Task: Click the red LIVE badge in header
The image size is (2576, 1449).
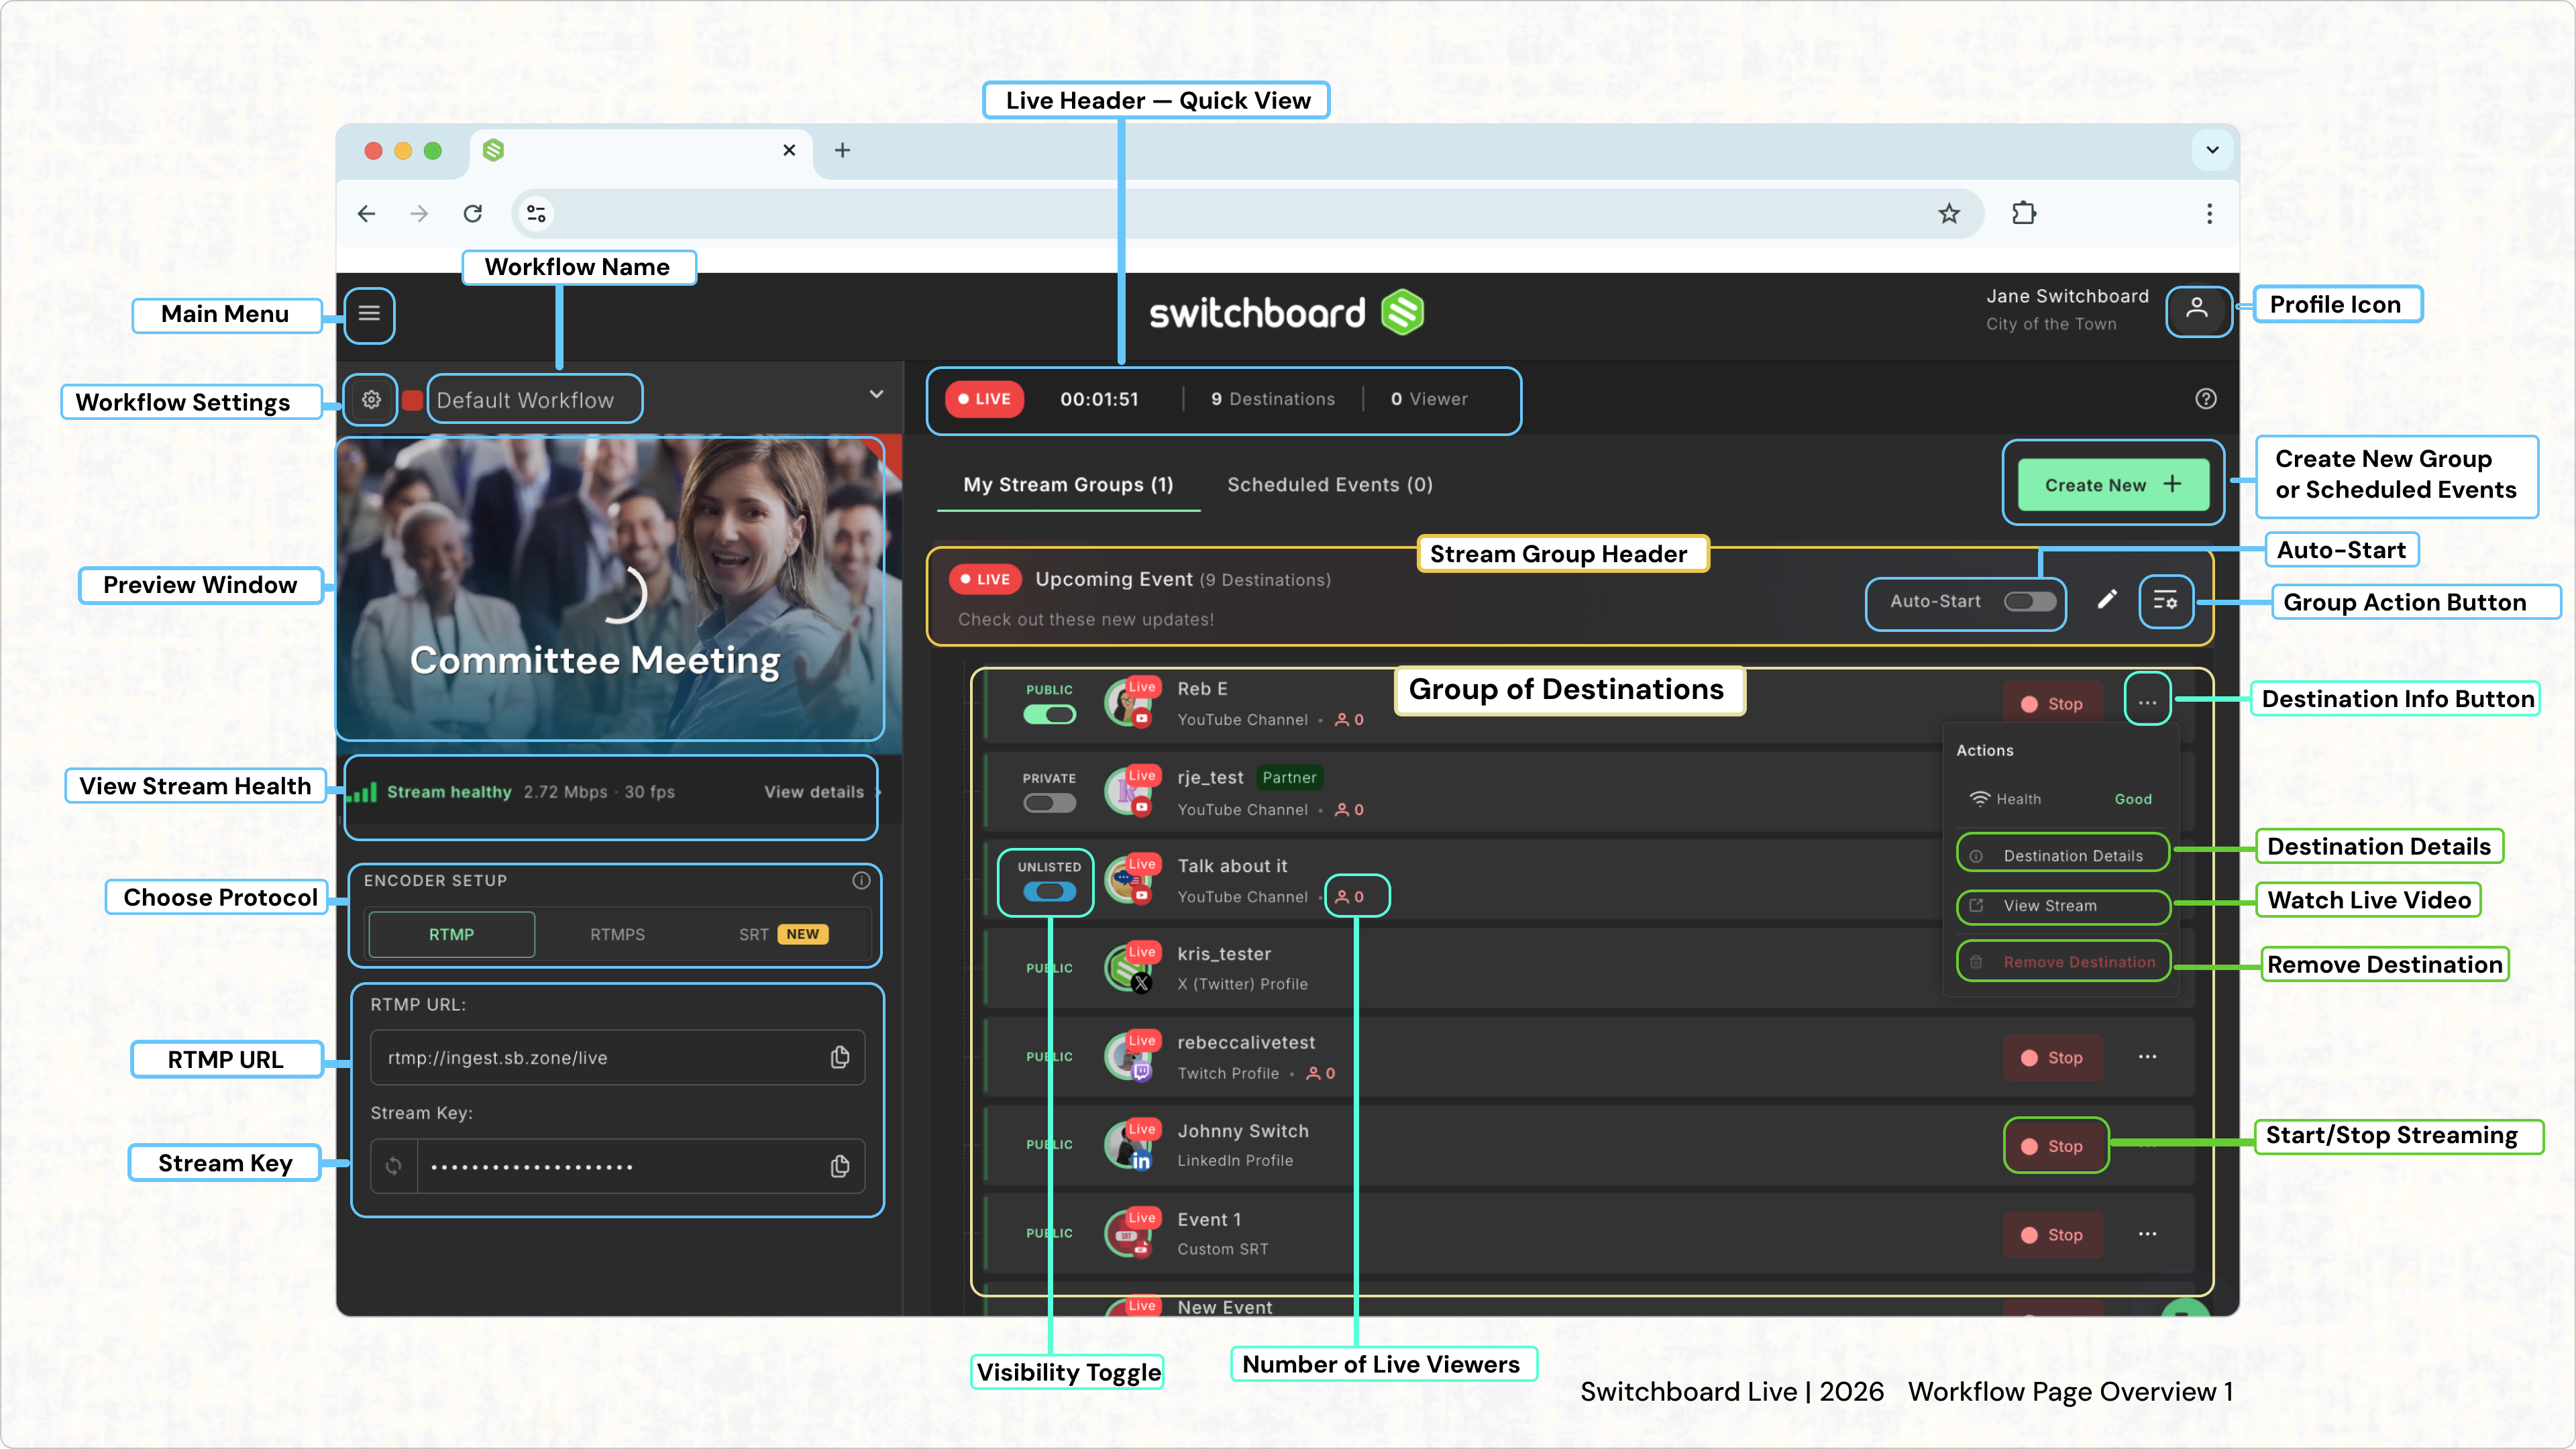Action: (985, 399)
